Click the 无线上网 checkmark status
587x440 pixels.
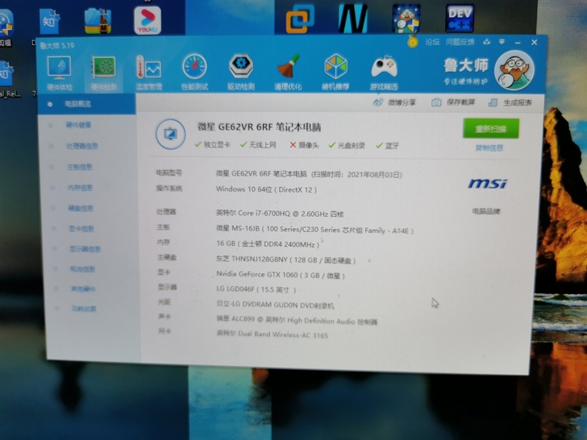[258, 145]
